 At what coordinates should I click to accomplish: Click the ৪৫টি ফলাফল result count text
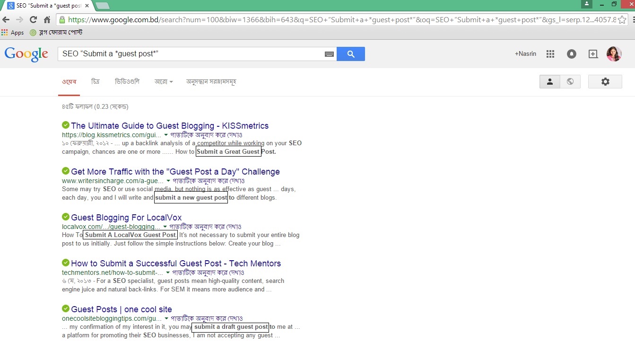click(95, 107)
